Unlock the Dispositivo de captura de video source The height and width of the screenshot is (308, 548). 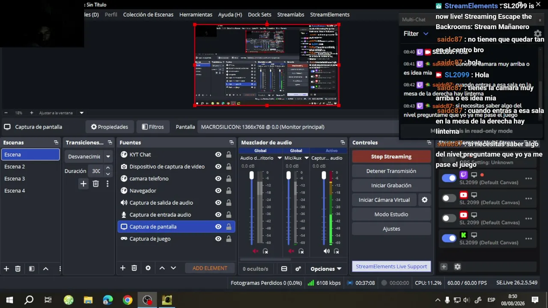(x=229, y=166)
